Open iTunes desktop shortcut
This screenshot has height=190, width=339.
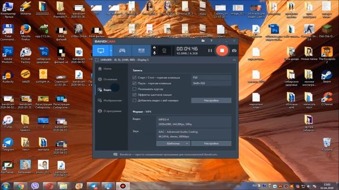(x=8, y=122)
